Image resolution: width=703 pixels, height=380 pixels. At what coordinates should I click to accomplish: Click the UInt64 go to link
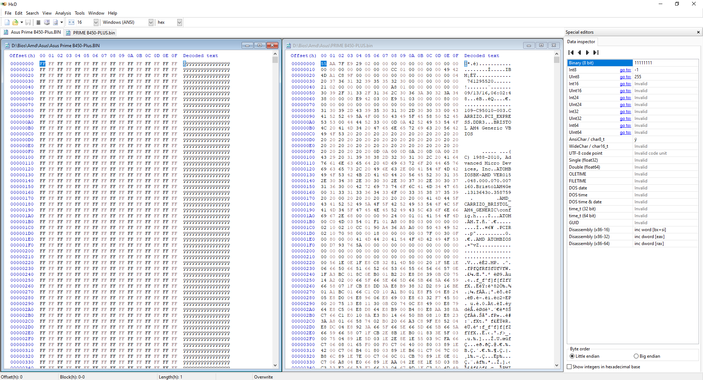(625, 132)
